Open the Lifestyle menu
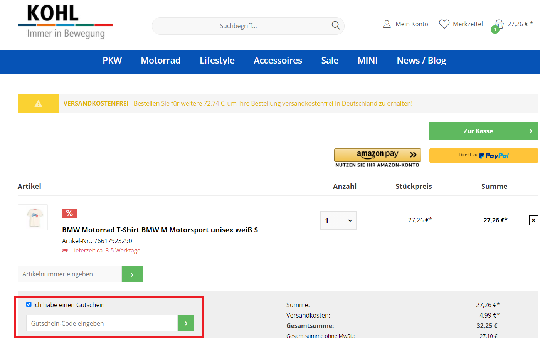Viewport: 540px width, 338px height. (217, 61)
